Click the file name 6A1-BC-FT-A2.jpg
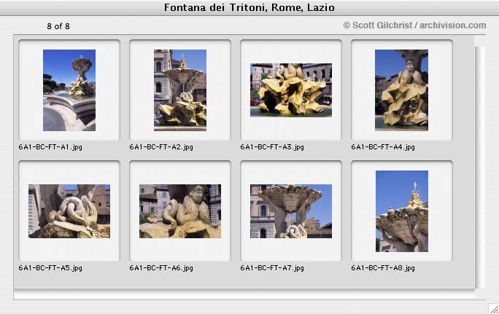 coord(161,147)
